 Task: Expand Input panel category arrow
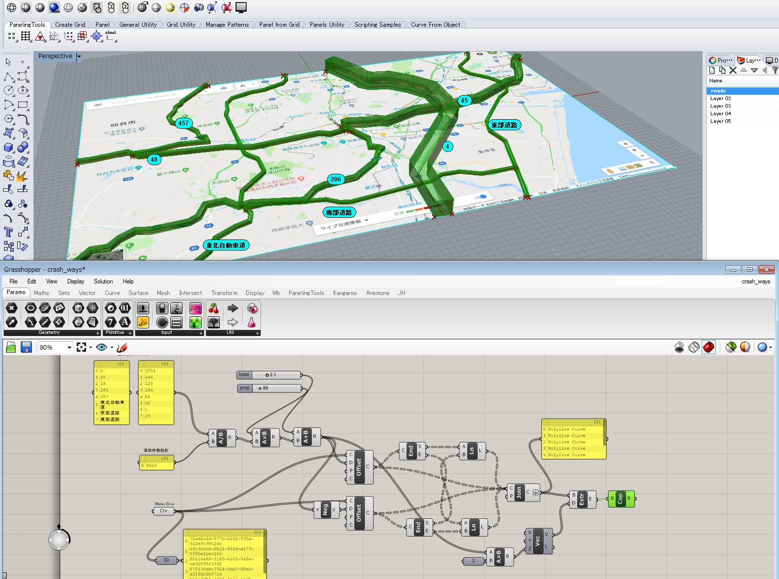(201, 333)
